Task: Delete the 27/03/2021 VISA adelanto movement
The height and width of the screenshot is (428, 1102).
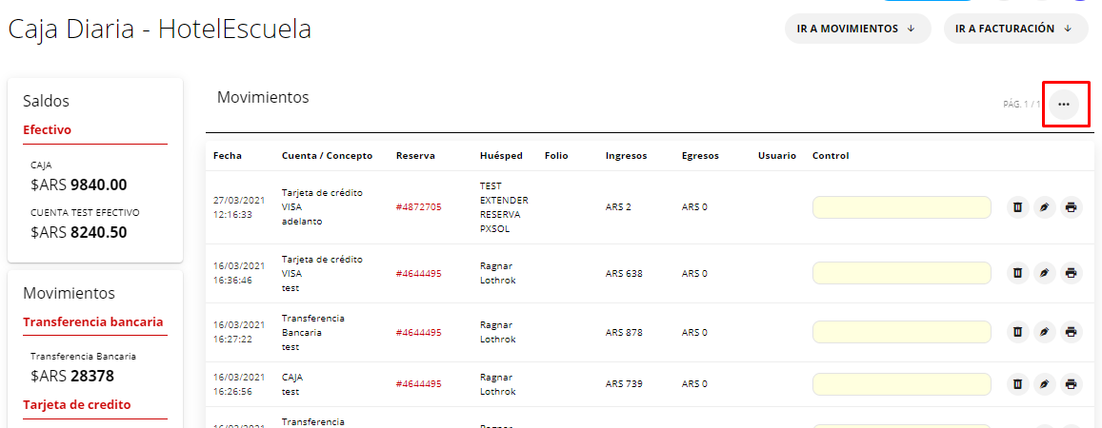Action: pyautogui.click(x=1017, y=207)
